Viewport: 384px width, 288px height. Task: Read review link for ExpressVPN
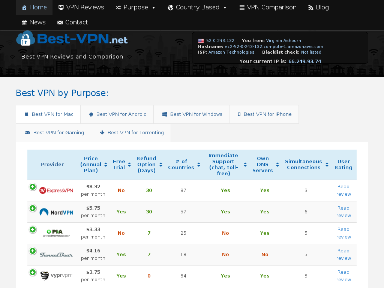coord(343,190)
